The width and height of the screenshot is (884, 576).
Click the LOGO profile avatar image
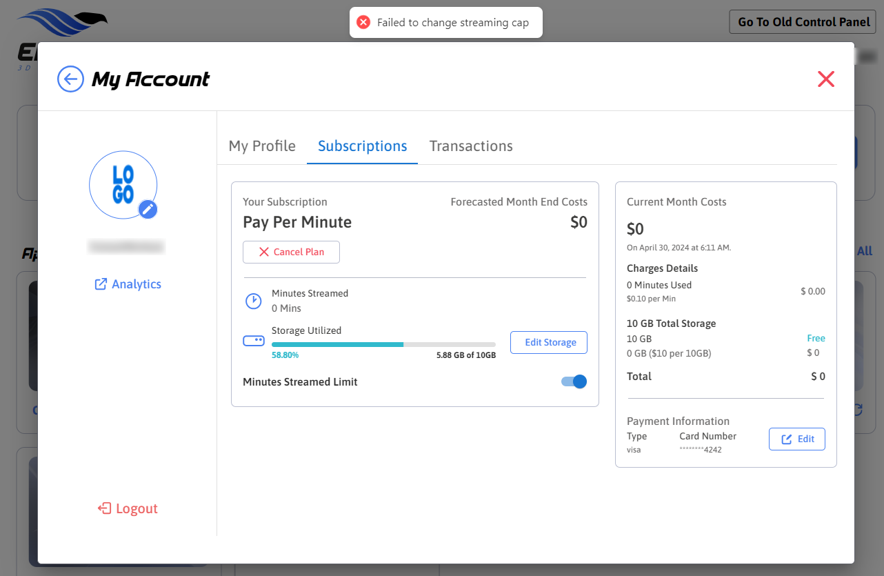point(123,185)
